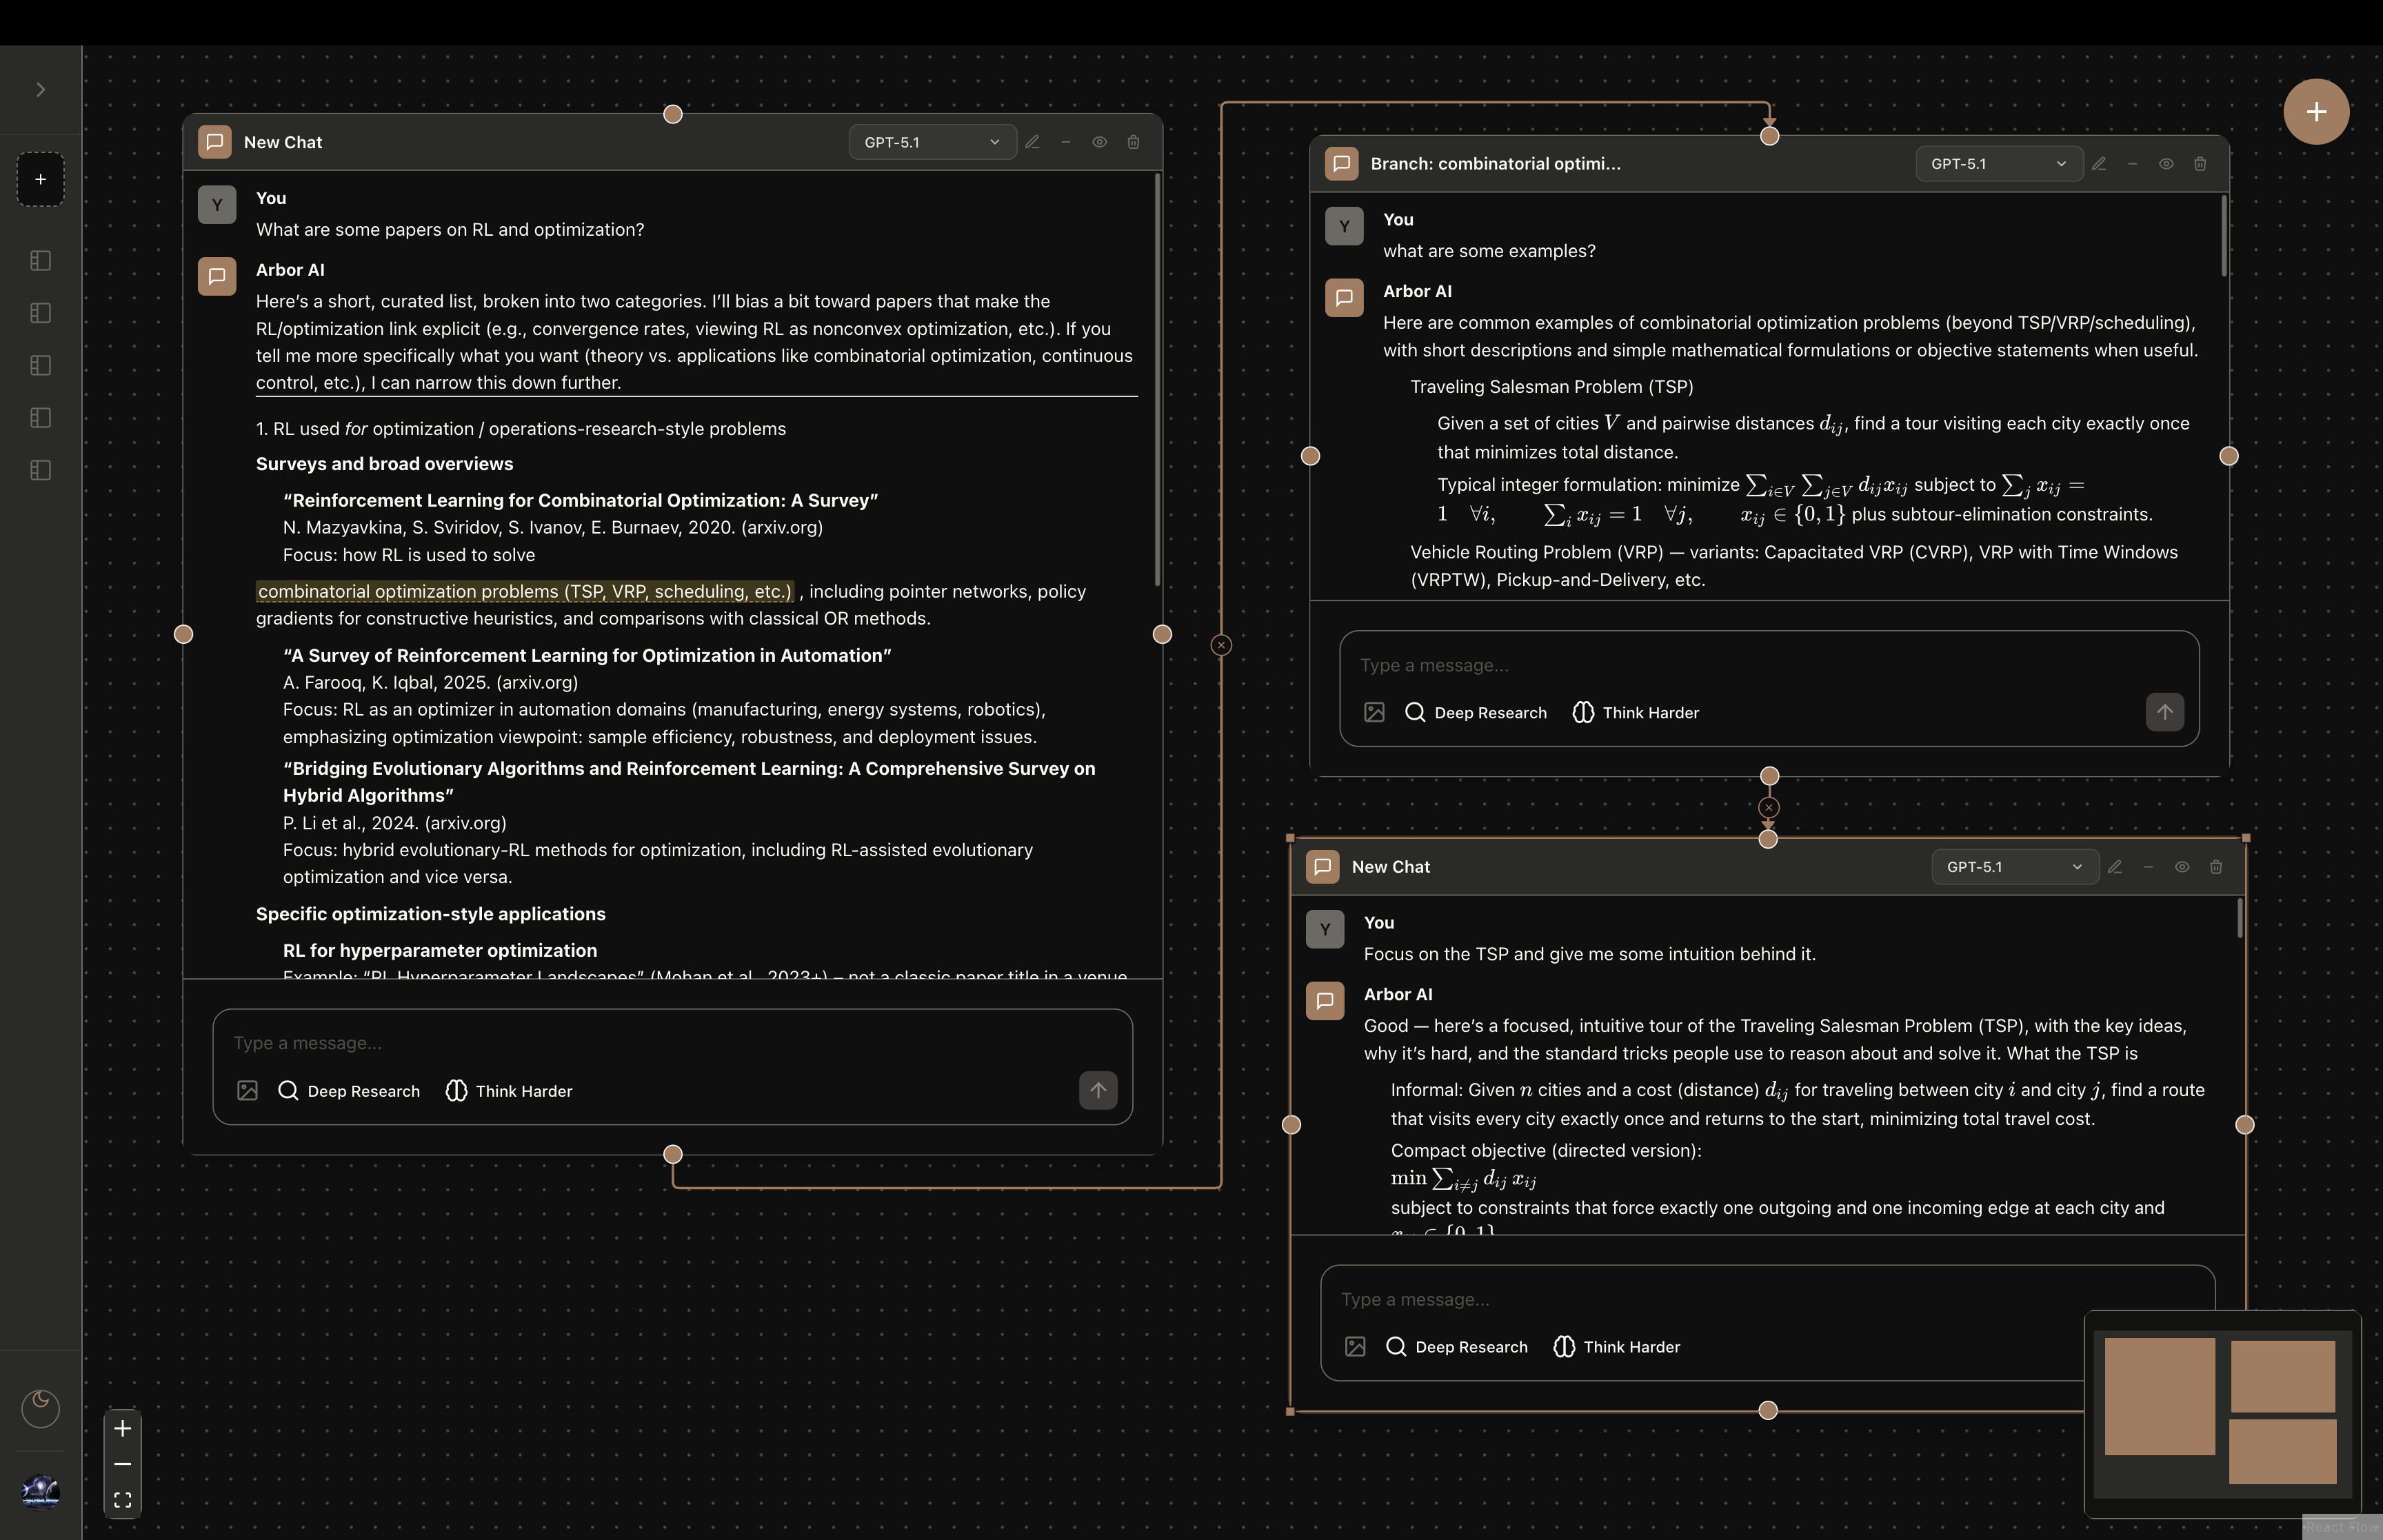Open the first chat item in the left sidebar

coord(40,261)
